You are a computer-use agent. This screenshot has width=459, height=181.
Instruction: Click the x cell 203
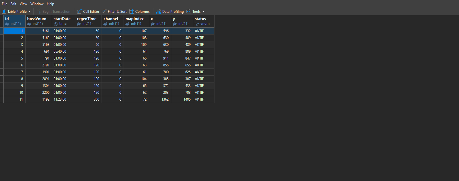[x=160, y=93]
